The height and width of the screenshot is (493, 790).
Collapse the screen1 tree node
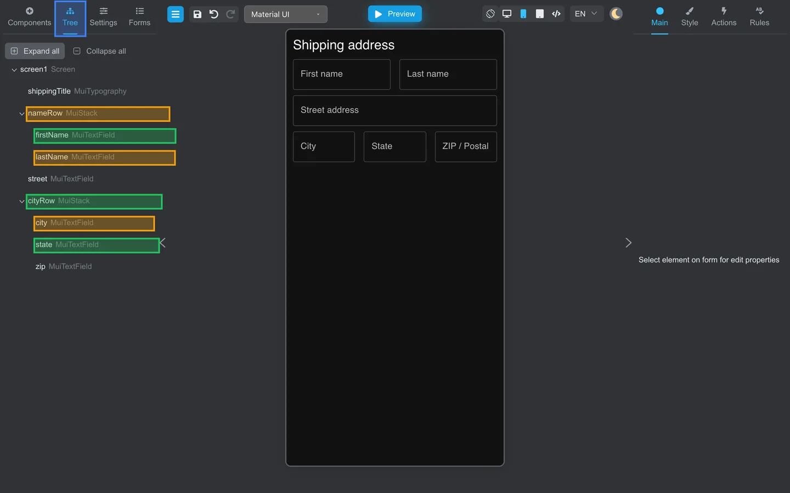coord(14,70)
